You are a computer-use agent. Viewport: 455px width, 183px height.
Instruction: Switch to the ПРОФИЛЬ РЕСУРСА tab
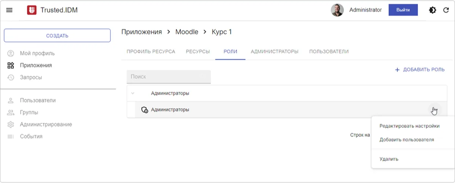coord(151,52)
